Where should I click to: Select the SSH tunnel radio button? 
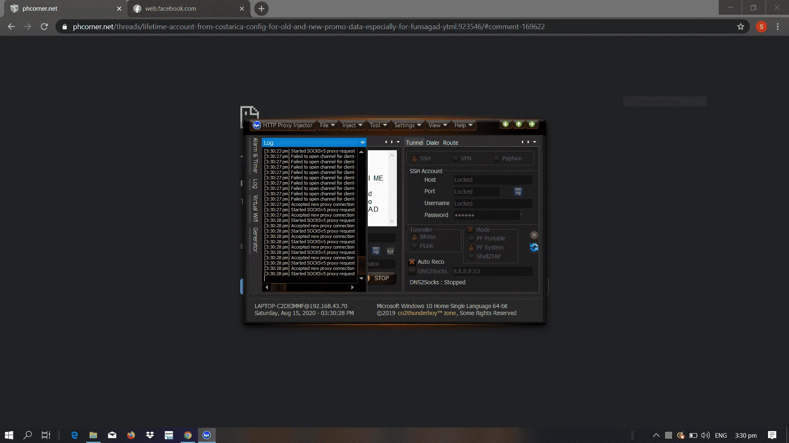pos(415,158)
